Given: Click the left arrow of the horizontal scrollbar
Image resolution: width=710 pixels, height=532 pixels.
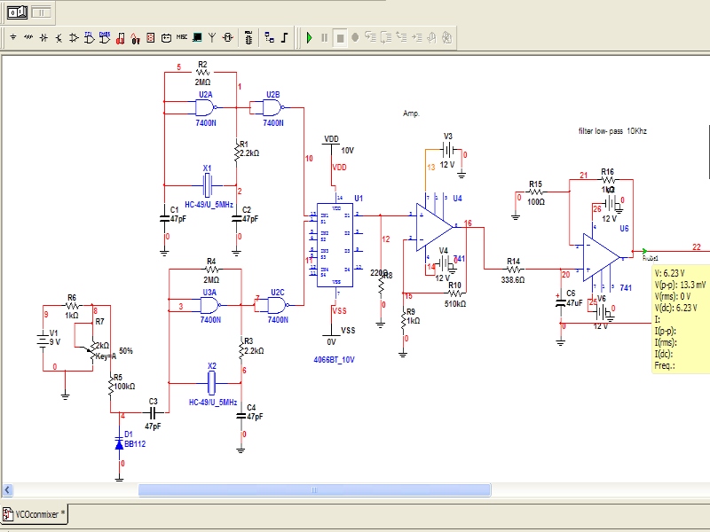Looking at the screenshot, I should pyautogui.click(x=7, y=489).
